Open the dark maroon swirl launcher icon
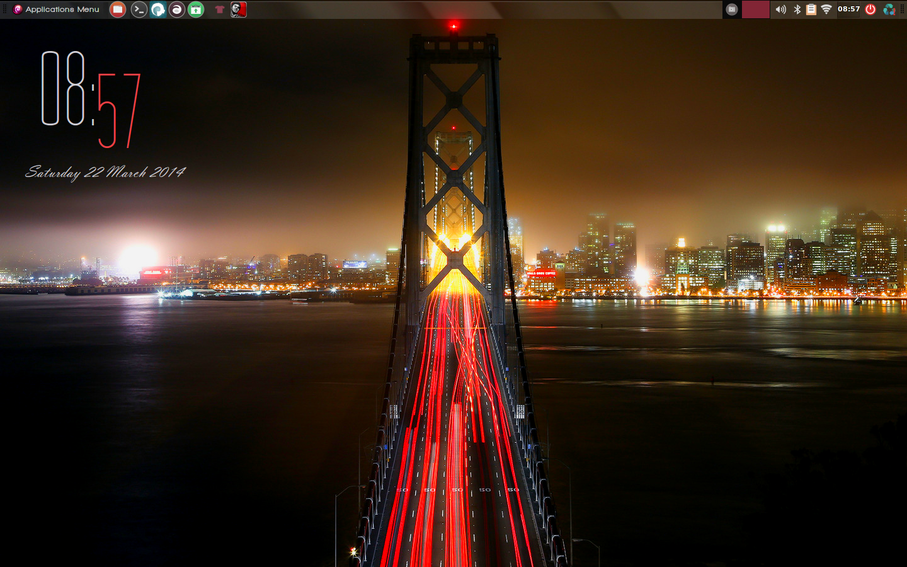907x567 pixels. pyautogui.click(x=177, y=9)
